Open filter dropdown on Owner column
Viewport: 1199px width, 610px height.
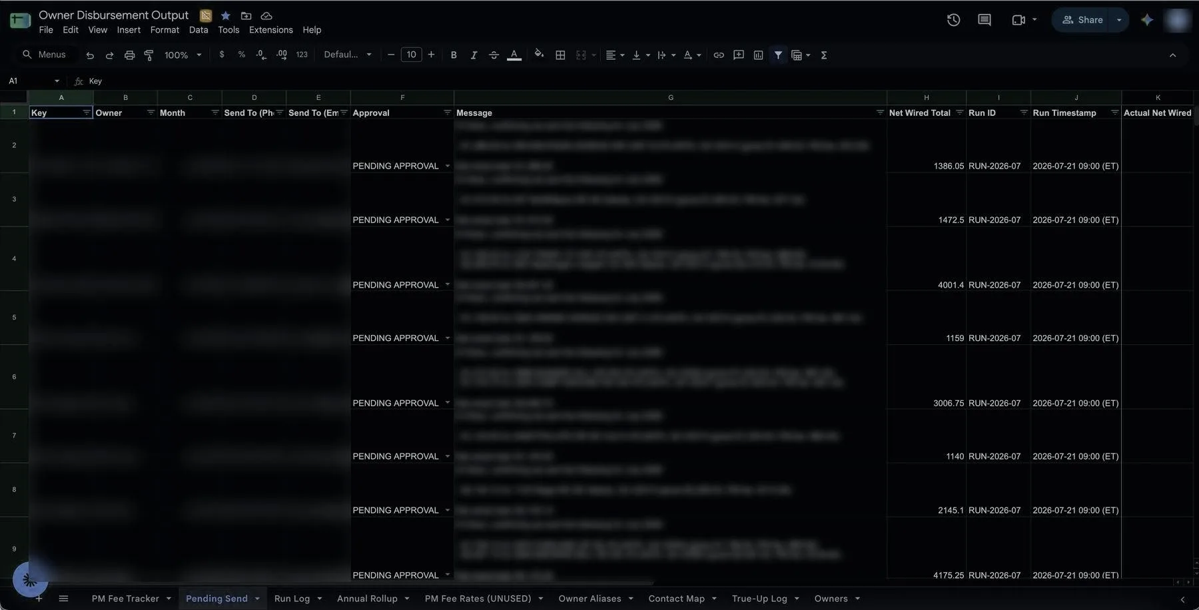(x=151, y=113)
